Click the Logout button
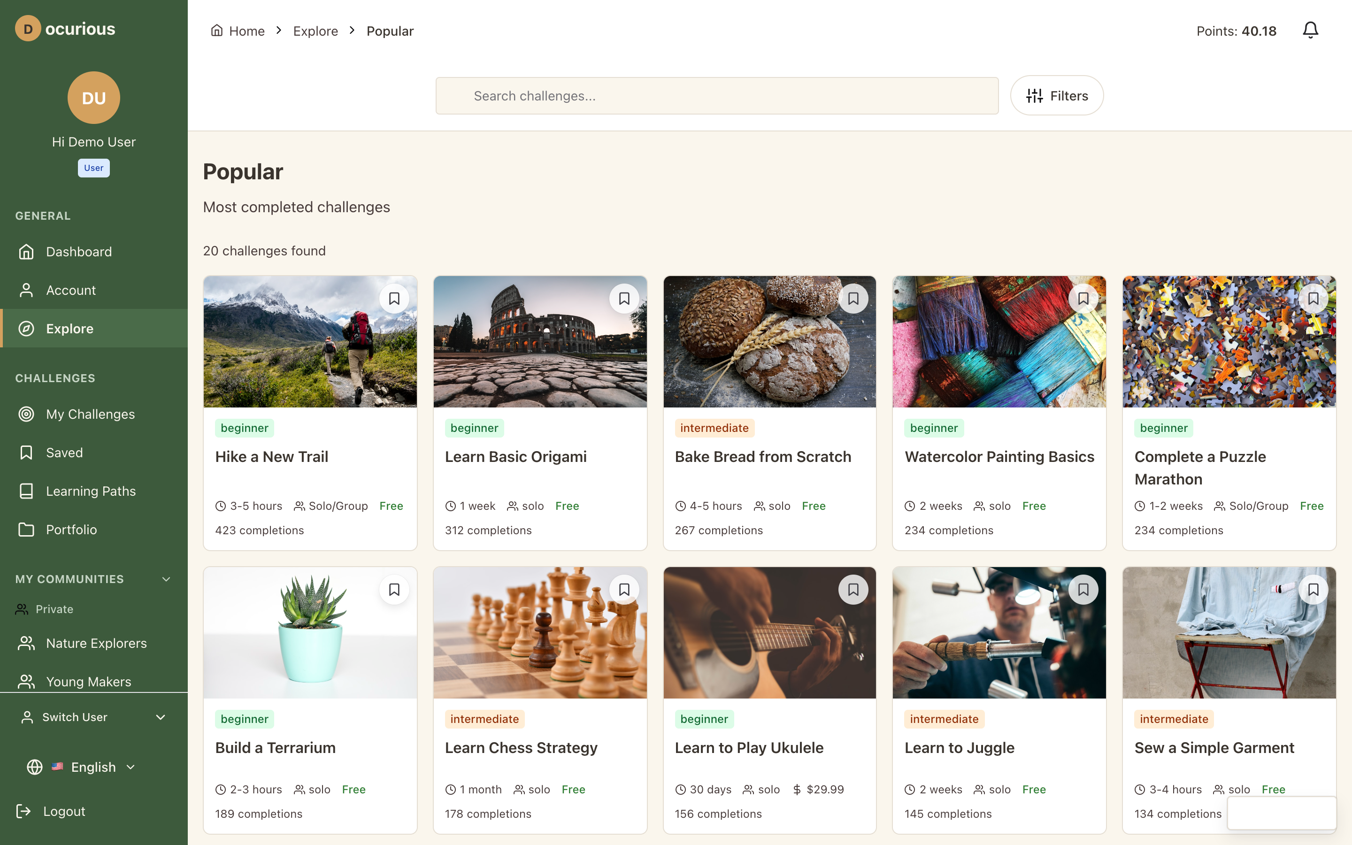The image size is (1352, 845). click(64, 811)
